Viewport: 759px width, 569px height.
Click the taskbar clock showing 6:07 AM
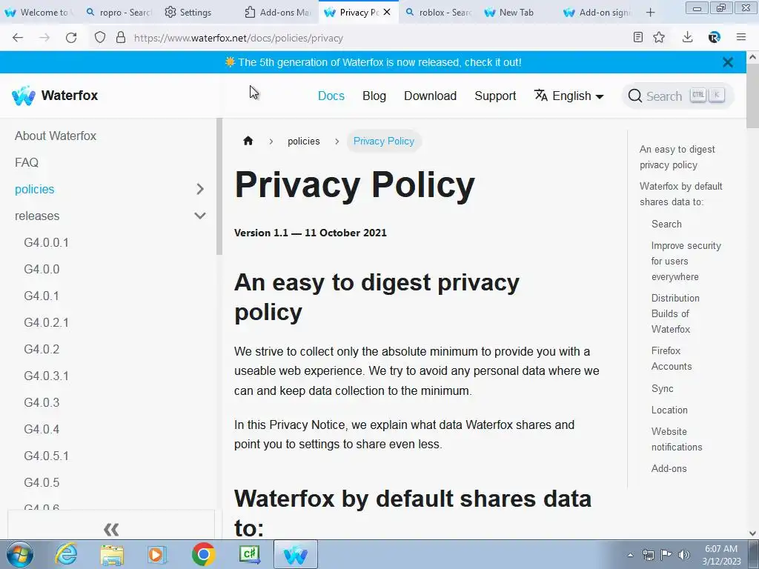coord(721,555)
